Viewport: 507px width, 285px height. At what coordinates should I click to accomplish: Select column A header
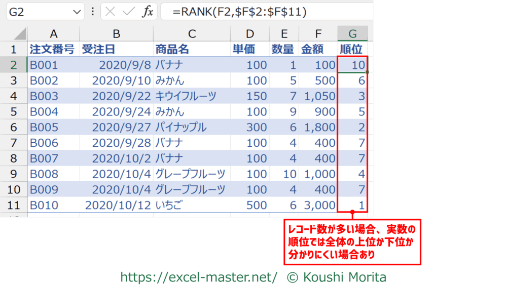pyautogui.click(x=53, y=34)
